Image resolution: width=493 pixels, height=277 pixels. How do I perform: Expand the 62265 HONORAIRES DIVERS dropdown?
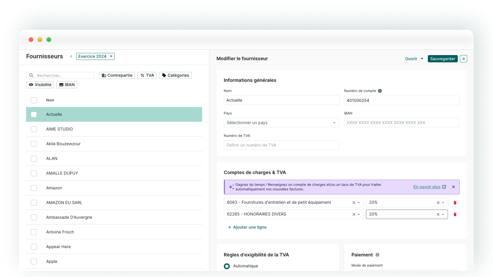(359, 214)
